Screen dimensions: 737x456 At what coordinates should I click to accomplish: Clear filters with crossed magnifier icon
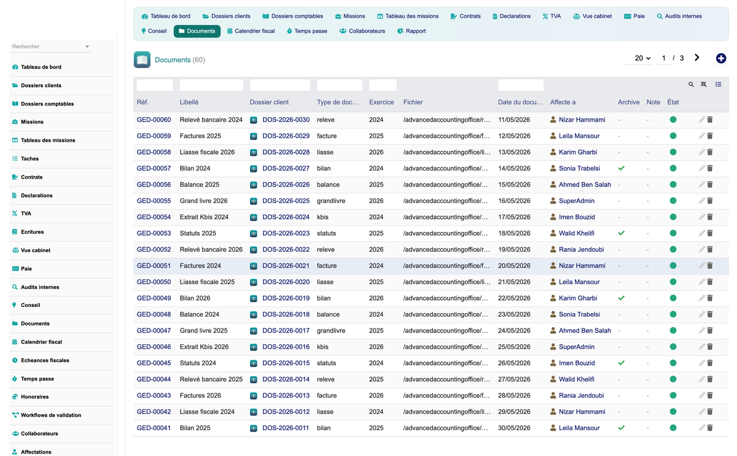click(704, 85)
